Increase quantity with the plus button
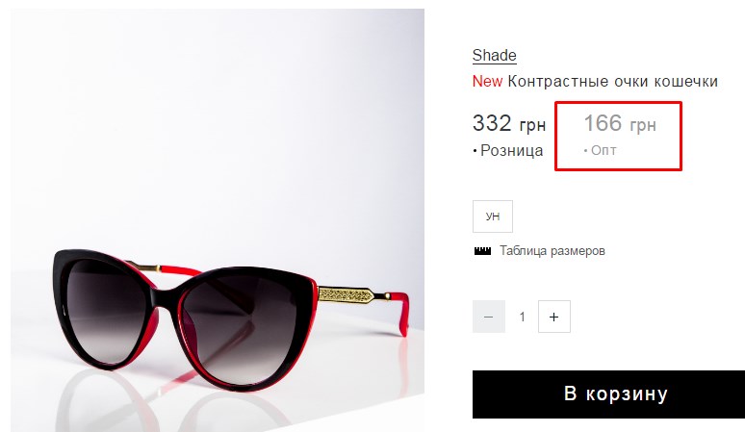Viewport: 745px width, 432px height. click(x=554, y=317)
